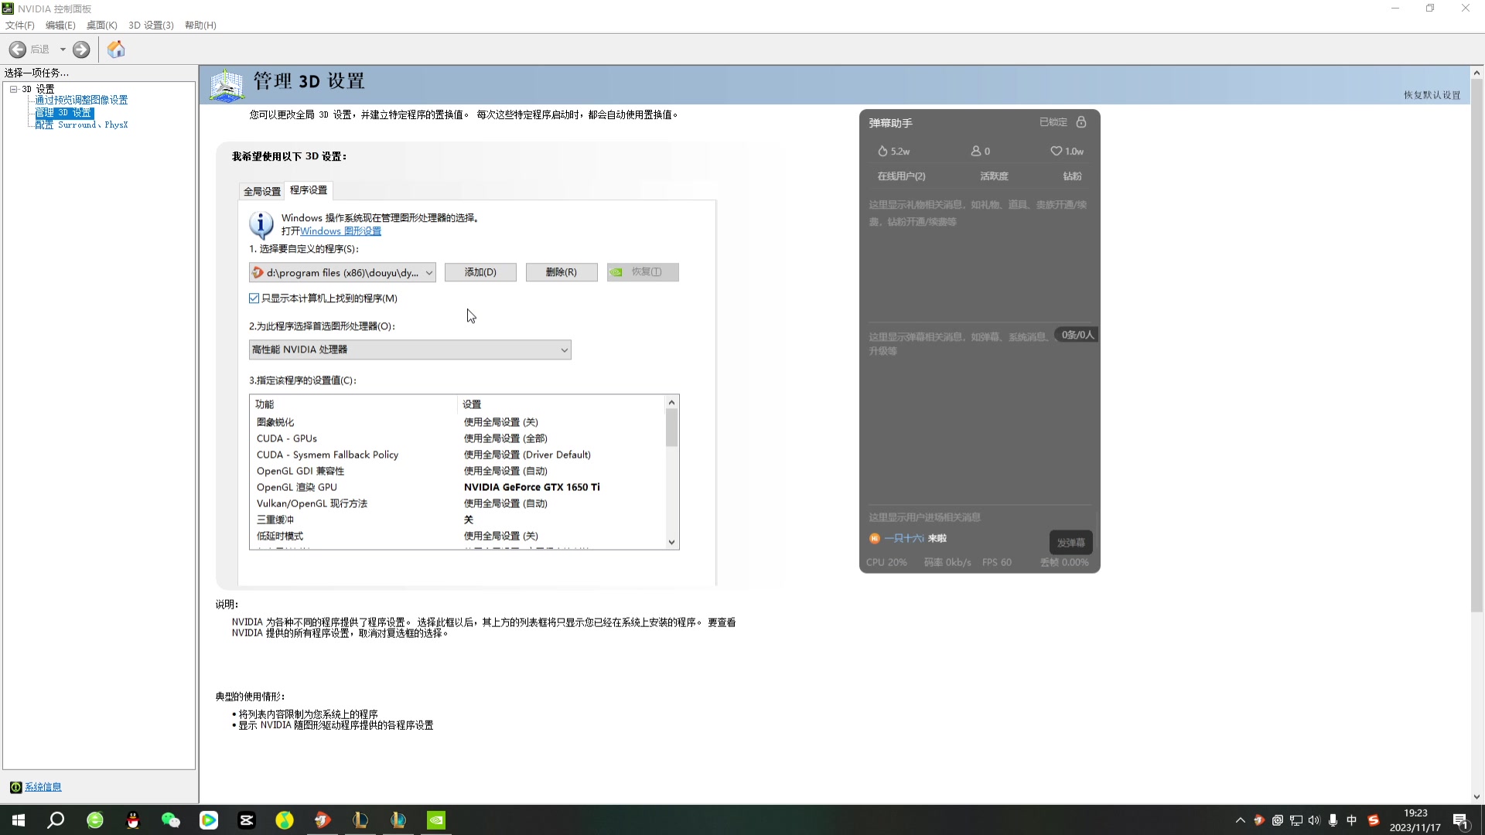Open the 系统信息 link
Screen dimensions: 1485x835
click(x=43, y=787)
